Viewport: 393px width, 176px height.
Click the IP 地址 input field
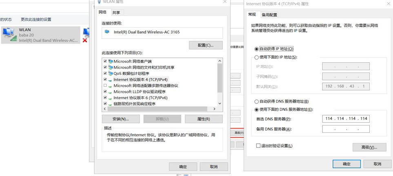[346, 66]
